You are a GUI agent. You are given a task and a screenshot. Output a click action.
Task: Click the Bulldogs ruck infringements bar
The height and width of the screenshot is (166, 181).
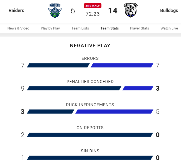(x=114, y=111)
